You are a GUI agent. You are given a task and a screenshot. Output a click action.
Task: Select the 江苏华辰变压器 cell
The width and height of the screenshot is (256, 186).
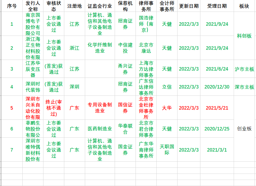point(33,69)
